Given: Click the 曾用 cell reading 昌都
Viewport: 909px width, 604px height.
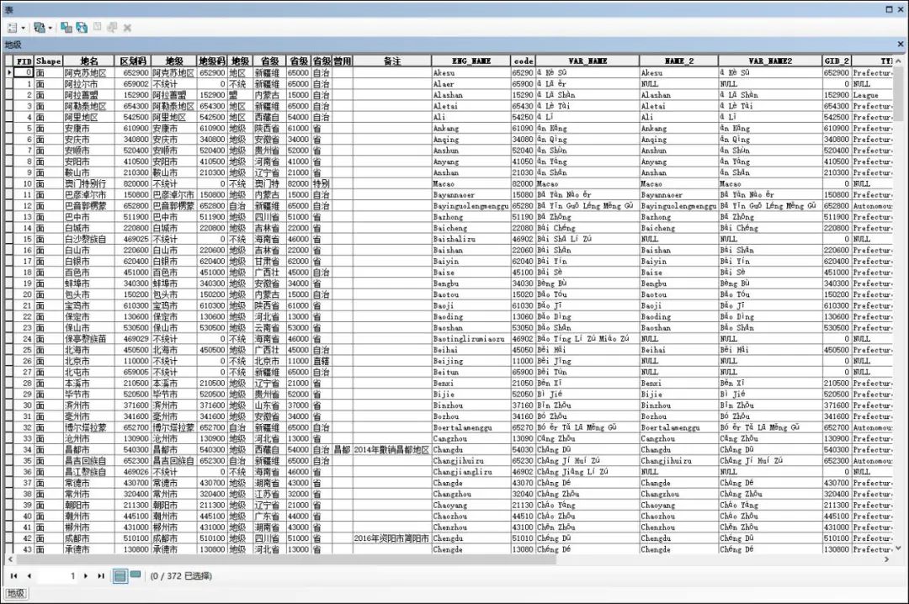Looking at the screenshot, I should [342, 449].
